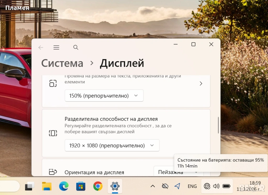The height and width of the screenshot is (195, 268).
Task: Open the 150% scale dropdown
Action: [104, 96]
